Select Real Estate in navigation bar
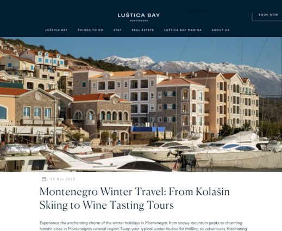 point(143,30)
